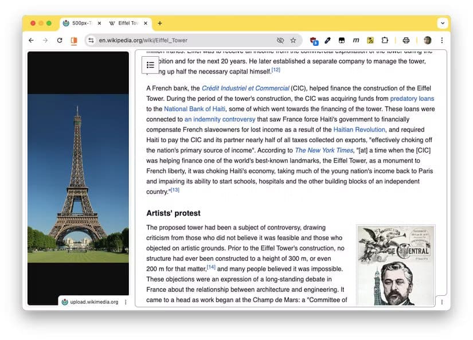Click the extension icon showing badge 3
473x340 pixels.
point(313,40)
